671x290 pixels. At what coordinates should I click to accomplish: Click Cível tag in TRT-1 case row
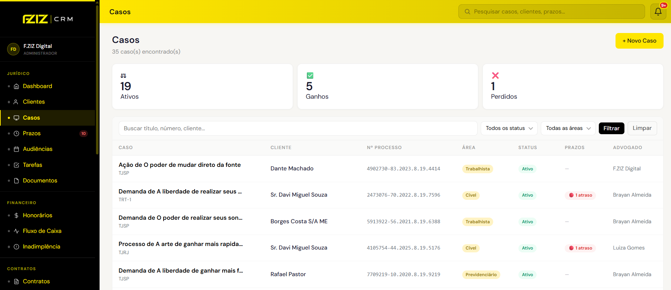(x=471, y=195)
